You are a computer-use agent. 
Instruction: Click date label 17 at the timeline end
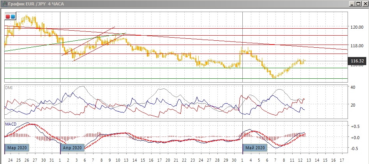point(342,160)
